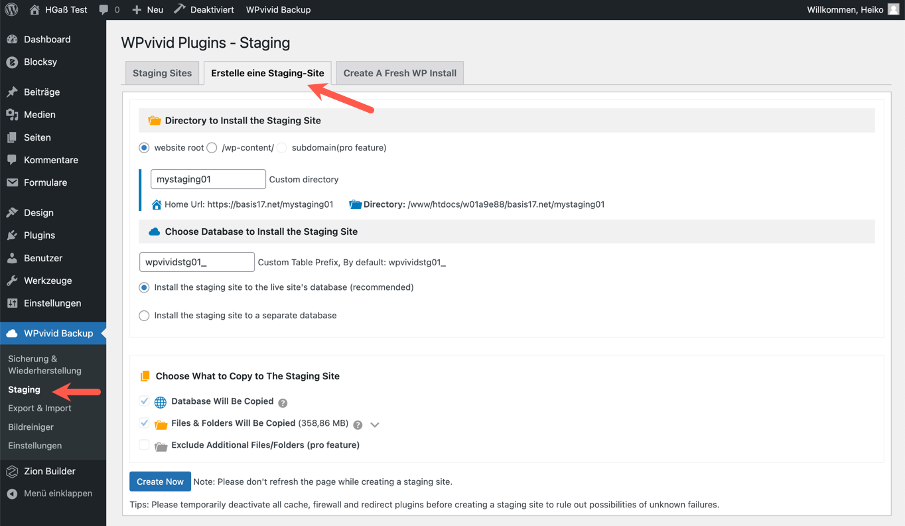The height and width of the screenshot is (526, 905).
Task: Click the Directory folder icon beside the path
Action: click(x=355, y=204)
